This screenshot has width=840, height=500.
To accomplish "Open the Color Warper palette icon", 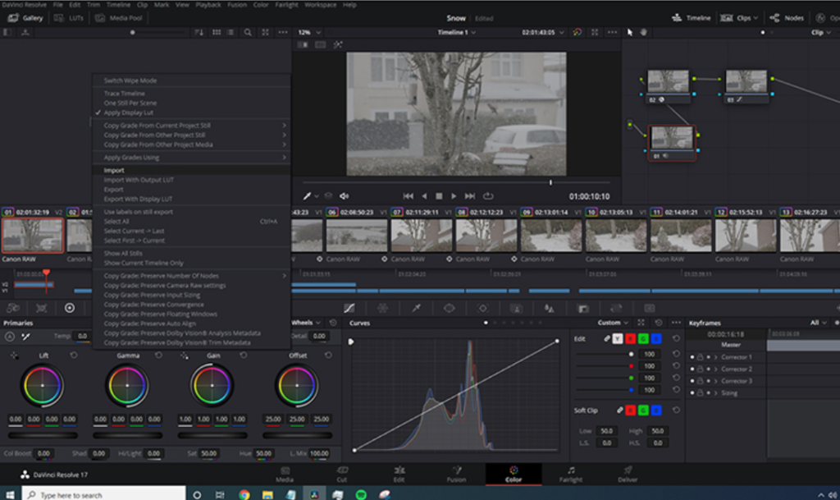I will [x=382, y=308].
